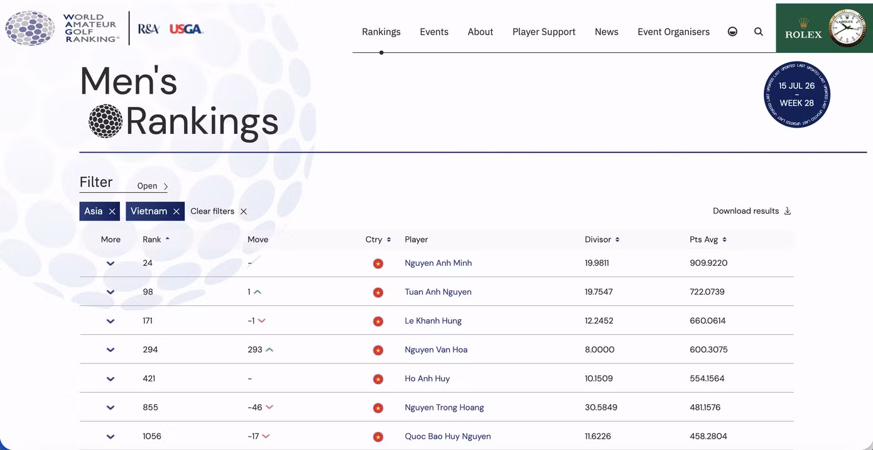Sort table by Pts Avg column
The image size is (873, 450).
(708, 239)
